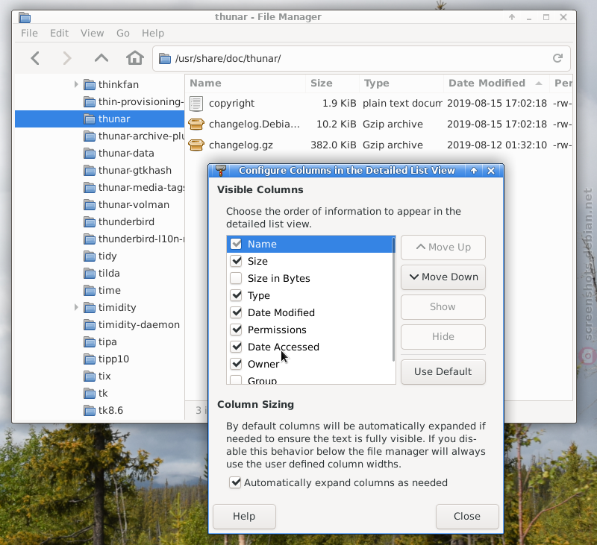
Task: Close the Configure Columns dialog with the X
Action: click(x=491, y=171)
